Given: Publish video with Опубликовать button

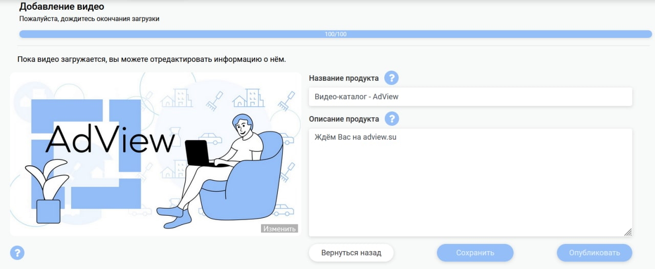Looking at the screenshot, I should pos(595,253).
